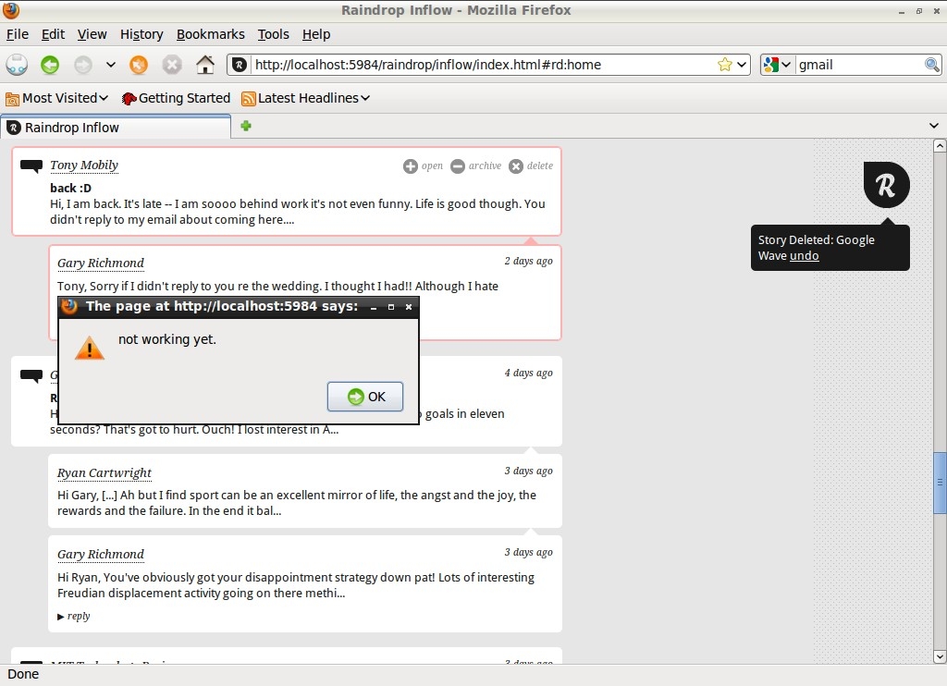Click the conversation bubble icon on the 4 days ago card
This screenshot has width=947, height=686.
click(31, 375)
